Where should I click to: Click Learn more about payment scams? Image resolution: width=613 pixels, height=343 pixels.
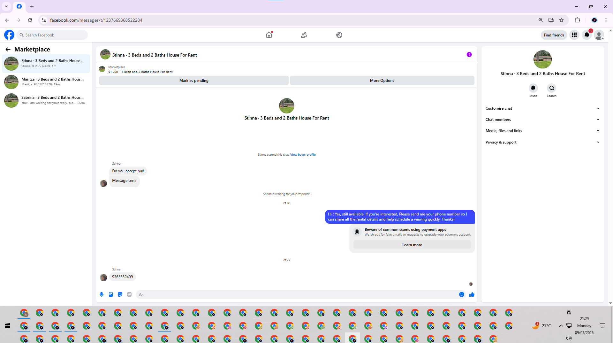coord(412,245)
